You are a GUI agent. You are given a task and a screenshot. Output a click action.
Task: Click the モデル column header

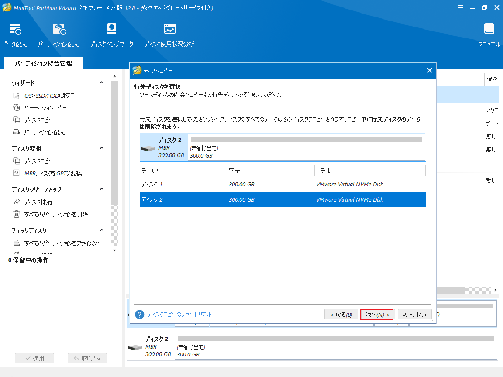[x=370, y=171]
